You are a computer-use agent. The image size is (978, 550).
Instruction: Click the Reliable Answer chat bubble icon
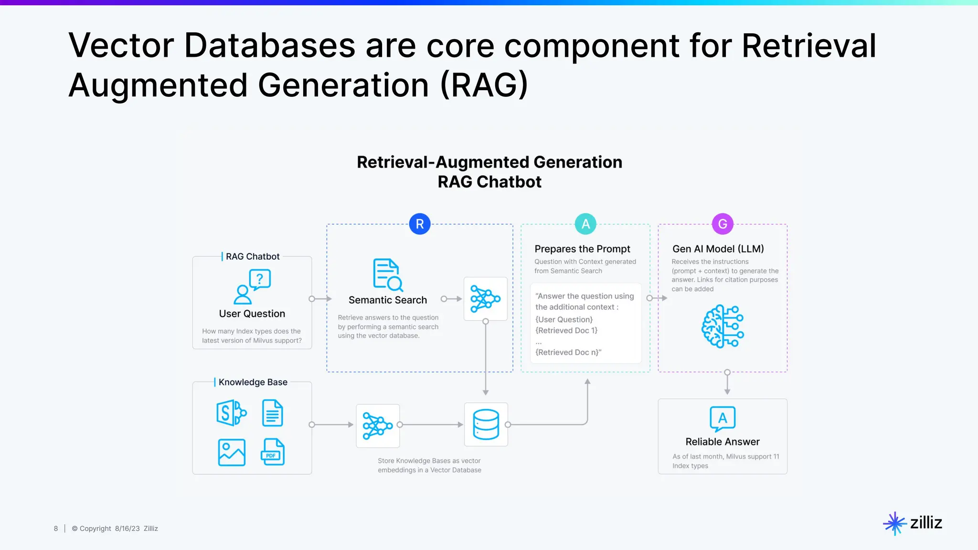[723, 419]
